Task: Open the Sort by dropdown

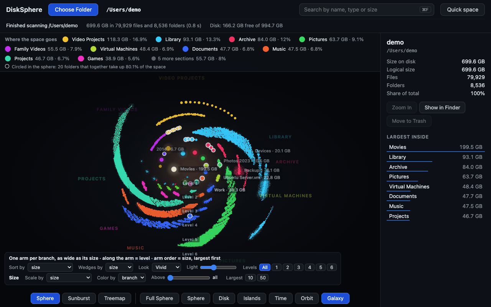Action: 50,267
